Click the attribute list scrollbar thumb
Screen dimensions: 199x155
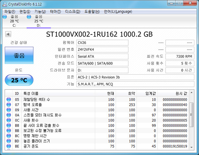(x=191, y=115)
